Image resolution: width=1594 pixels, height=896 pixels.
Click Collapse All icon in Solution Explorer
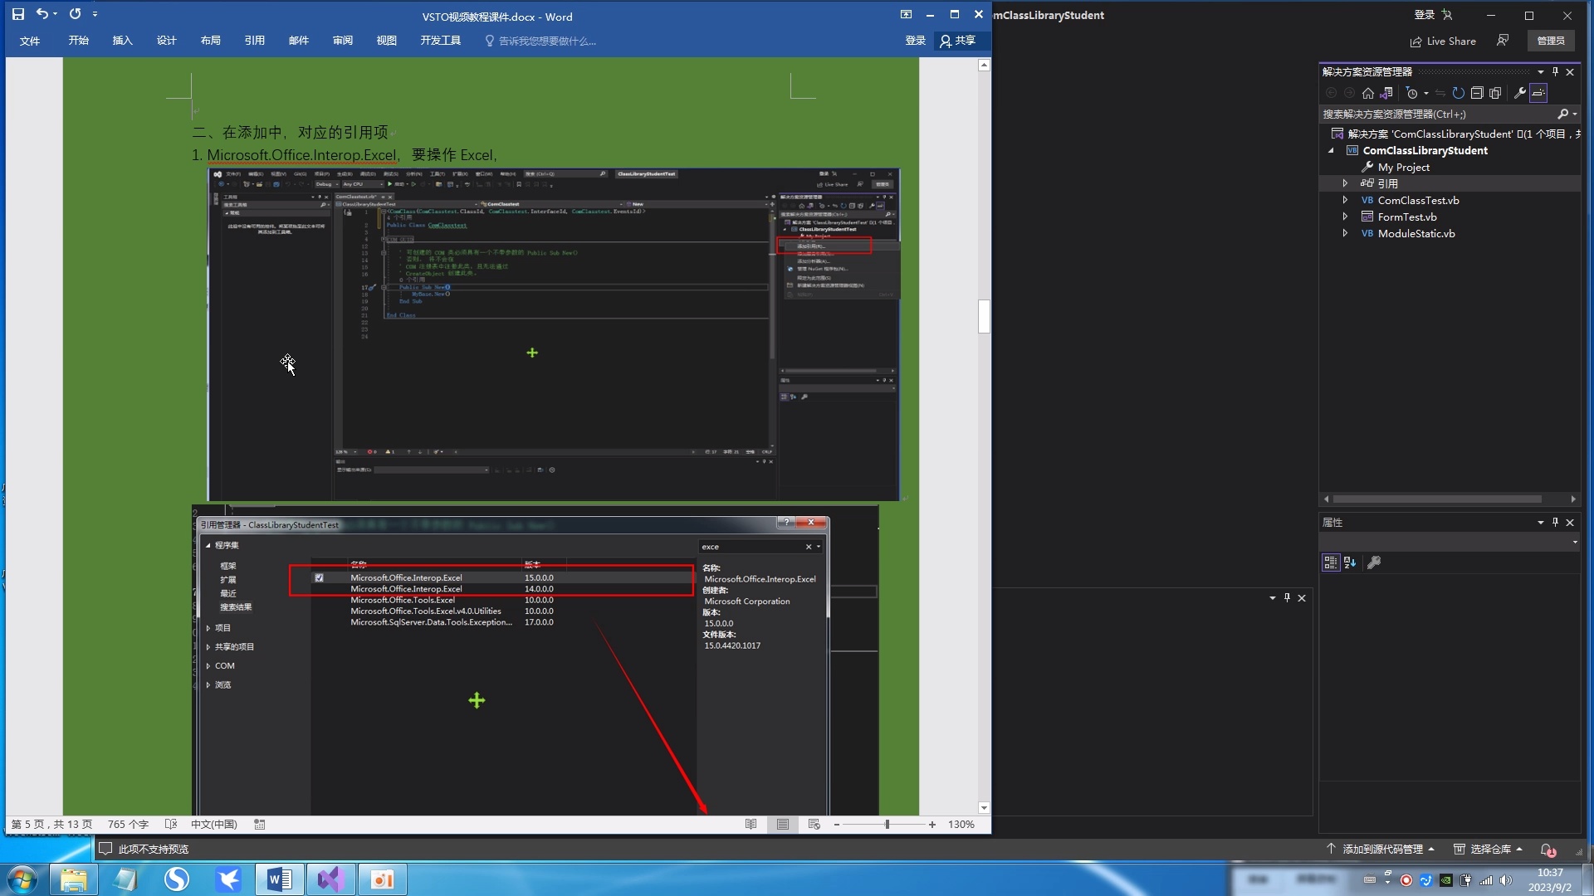(1477, 93)
